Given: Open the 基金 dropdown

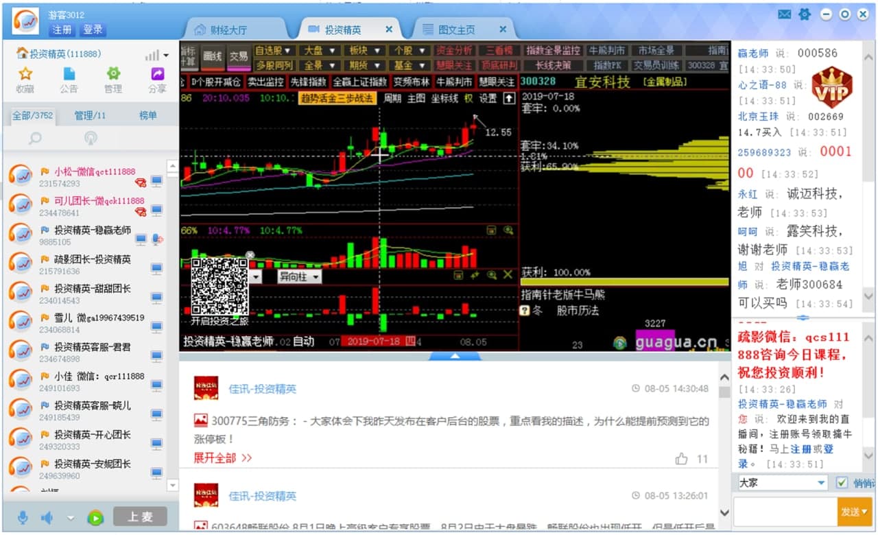Looking at the screenshot, I should [x=410, y=66].
